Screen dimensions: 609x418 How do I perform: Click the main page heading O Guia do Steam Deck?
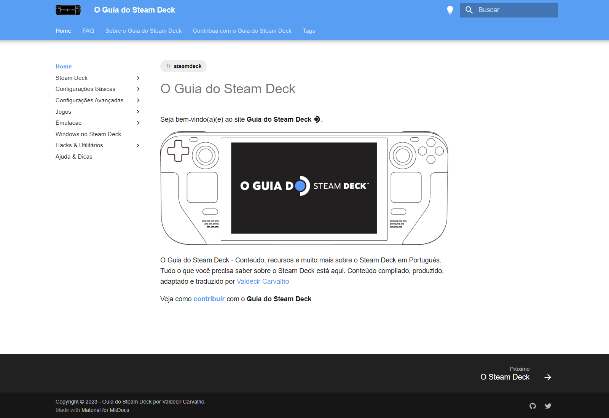click(228, 89)
